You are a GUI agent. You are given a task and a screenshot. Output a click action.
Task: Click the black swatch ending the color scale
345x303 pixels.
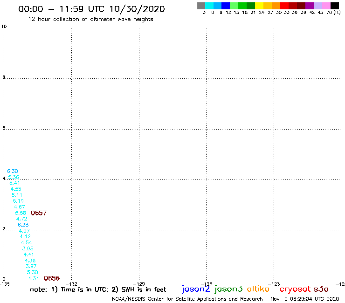pyautogui.click(x=335, y=6)
